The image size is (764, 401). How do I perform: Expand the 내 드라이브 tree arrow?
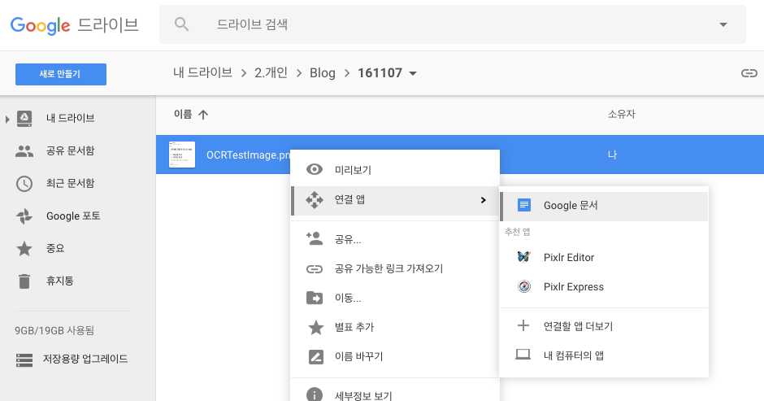coord(7,119)
